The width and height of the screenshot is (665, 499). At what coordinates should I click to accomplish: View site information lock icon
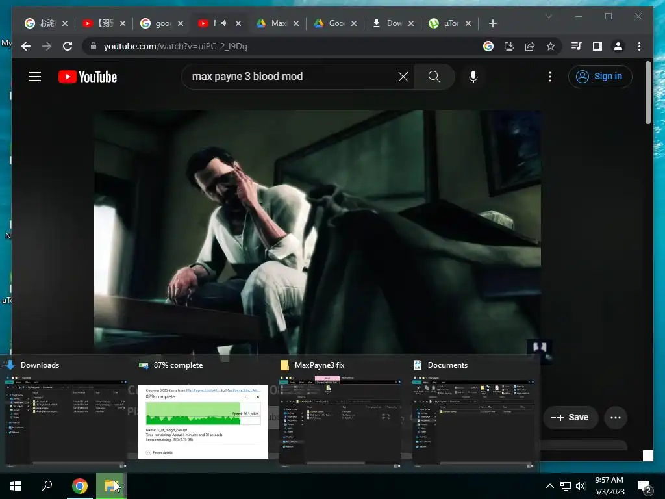pos(94,46)
